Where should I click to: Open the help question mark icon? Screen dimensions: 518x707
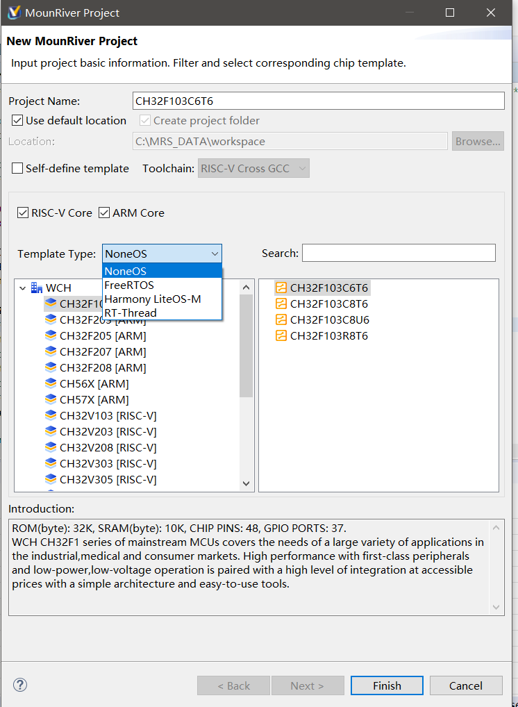click(20, 685)
